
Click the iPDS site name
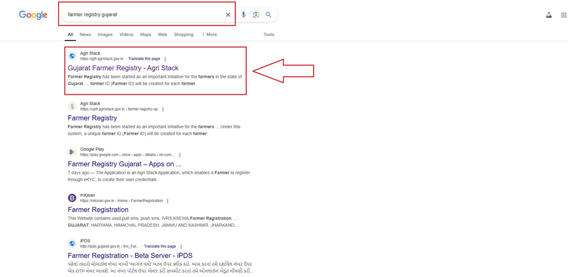point(85,241)
